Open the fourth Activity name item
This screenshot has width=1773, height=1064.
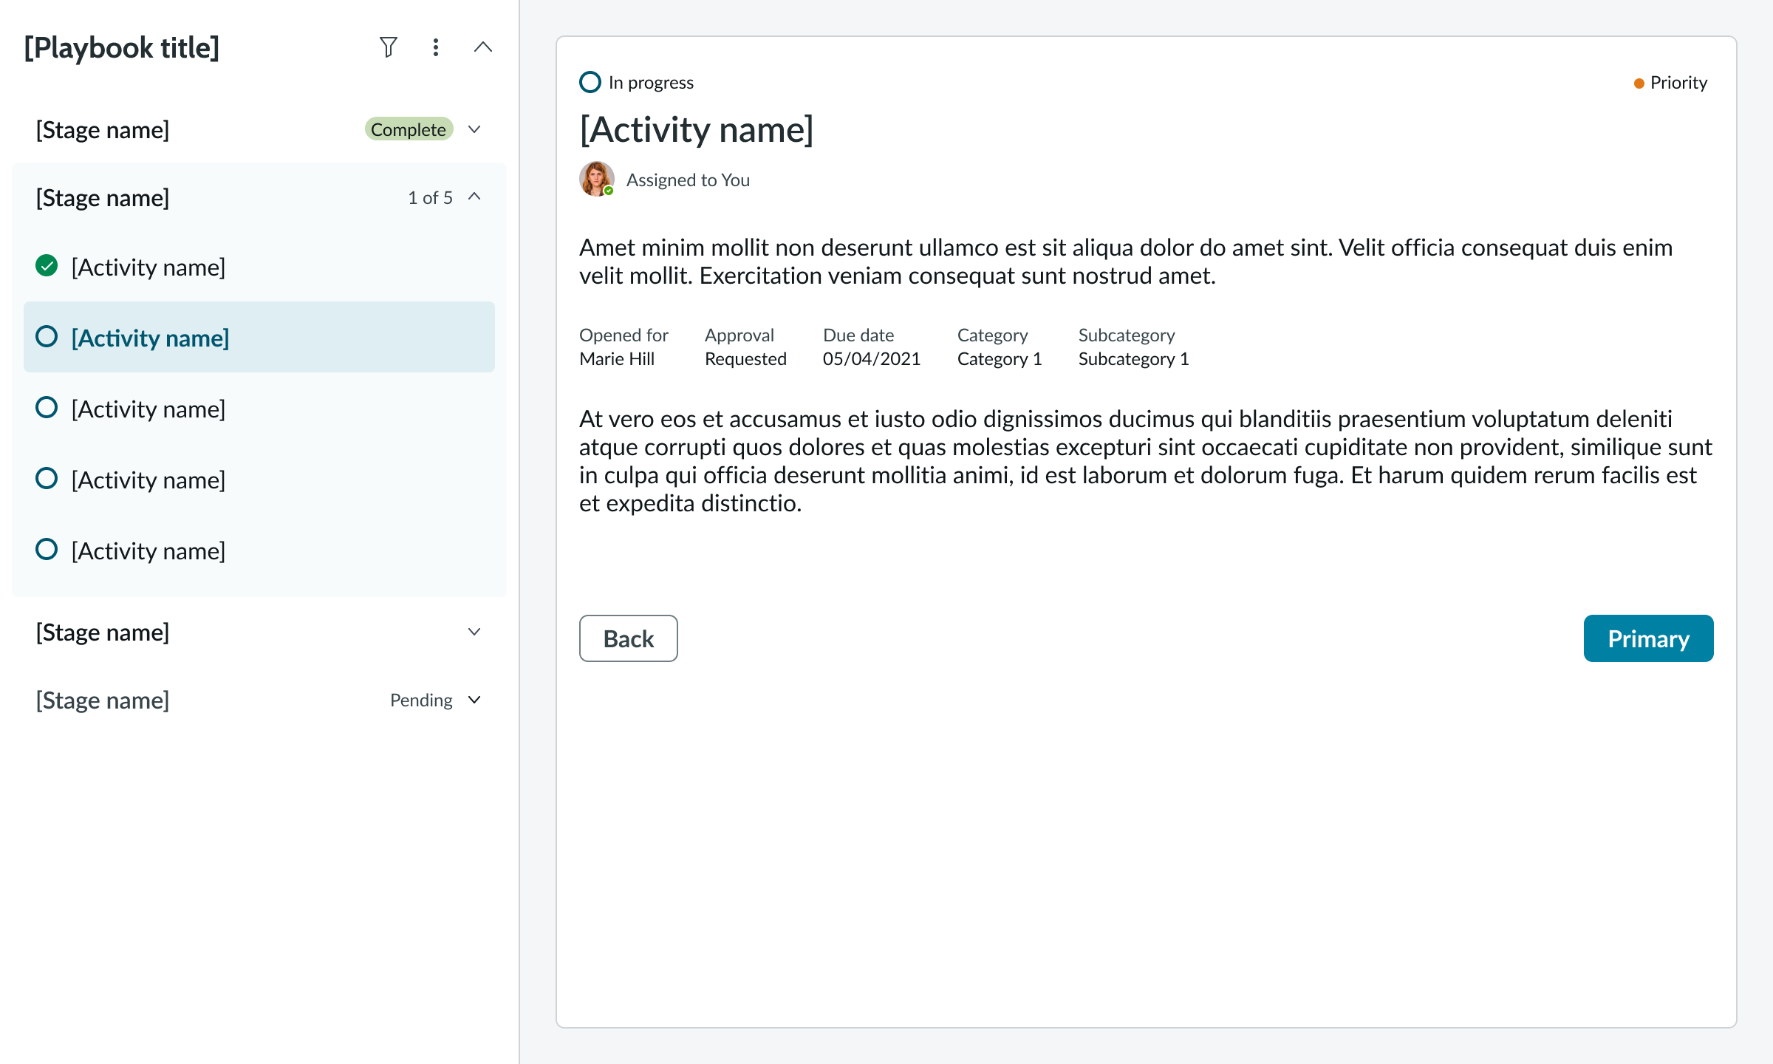click(148, 480)
